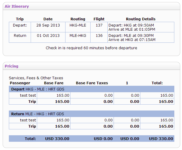This screenshot has height=150, width=182.
Task: Click the MLE-HKG routing cell
Action: click(x=78, y=36)
